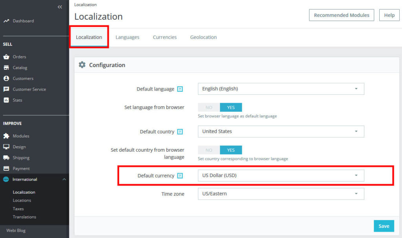Collapse the International menu section
The width and height of the screenshot is (402, 238).
pyautogui.click(x=64, y=180)
